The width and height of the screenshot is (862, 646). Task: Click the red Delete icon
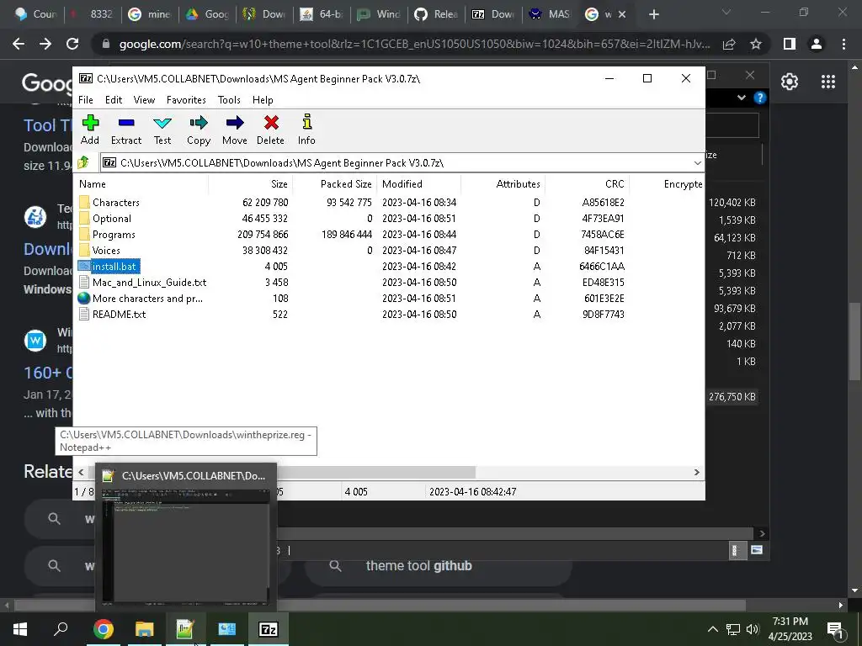click(270, 130)
